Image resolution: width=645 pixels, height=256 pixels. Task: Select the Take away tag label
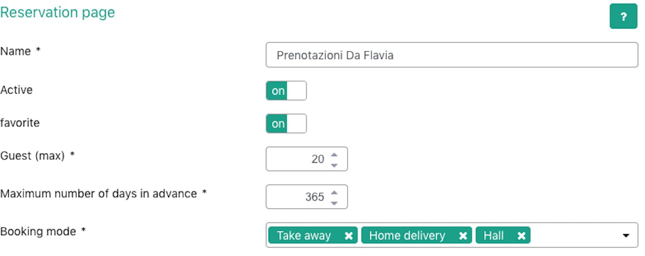pos(304,236)
